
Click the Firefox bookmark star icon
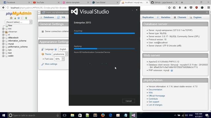[169, 8]
